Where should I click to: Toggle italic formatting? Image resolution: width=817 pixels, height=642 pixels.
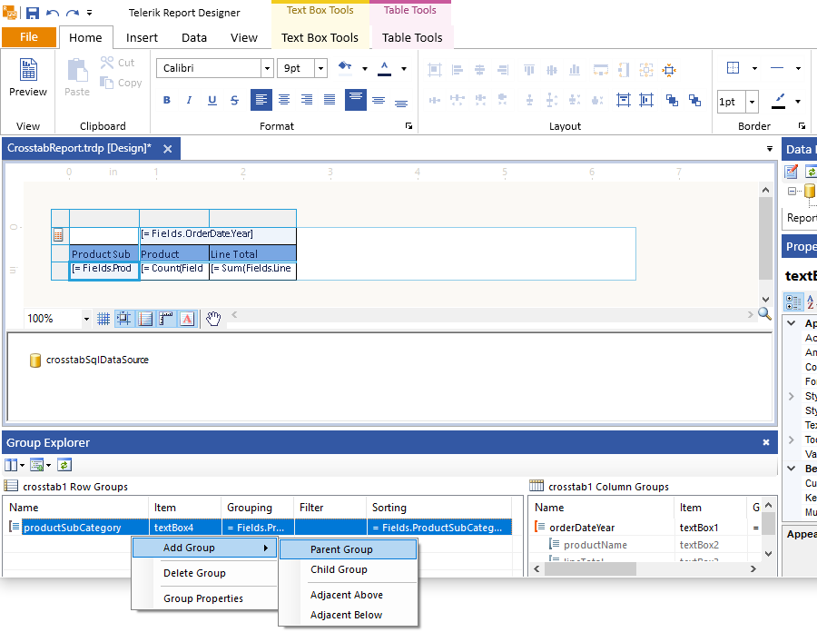(x=189, y=100)
